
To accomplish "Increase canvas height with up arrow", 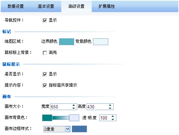I will (x=110, y=105).
